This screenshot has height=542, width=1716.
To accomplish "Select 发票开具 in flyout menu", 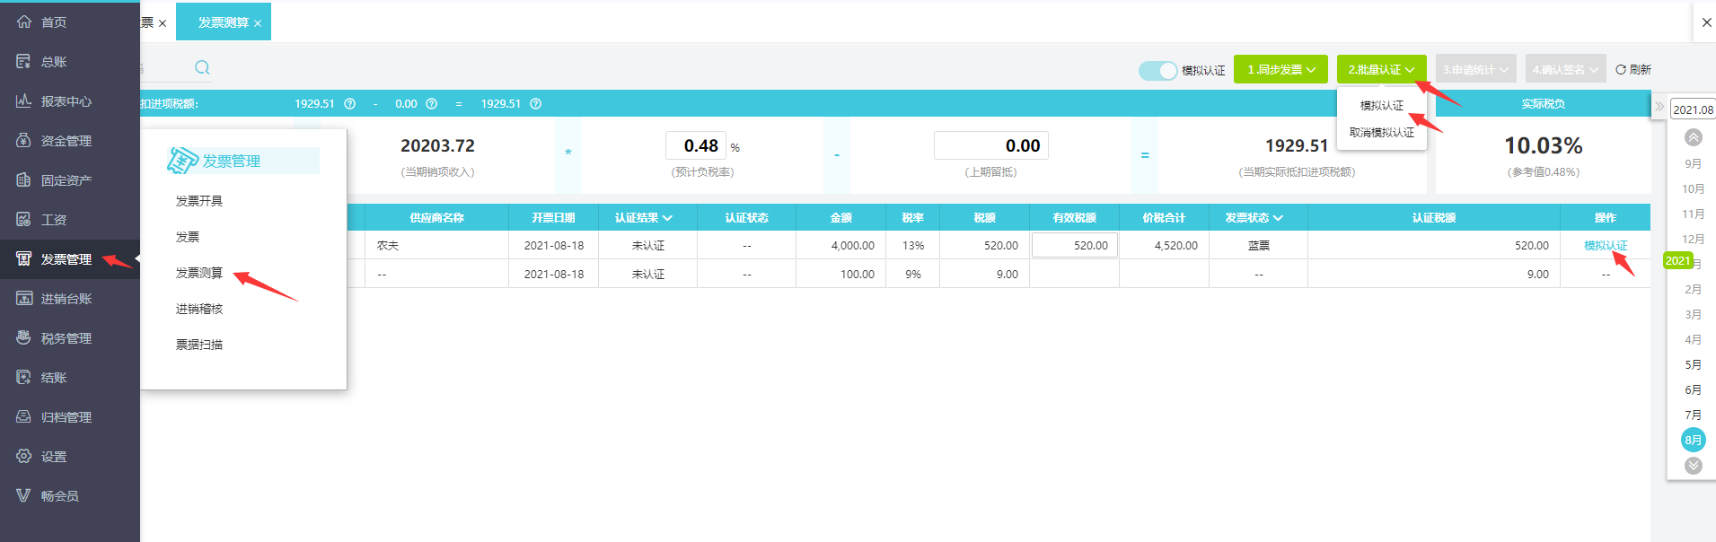I will [199, 201].
